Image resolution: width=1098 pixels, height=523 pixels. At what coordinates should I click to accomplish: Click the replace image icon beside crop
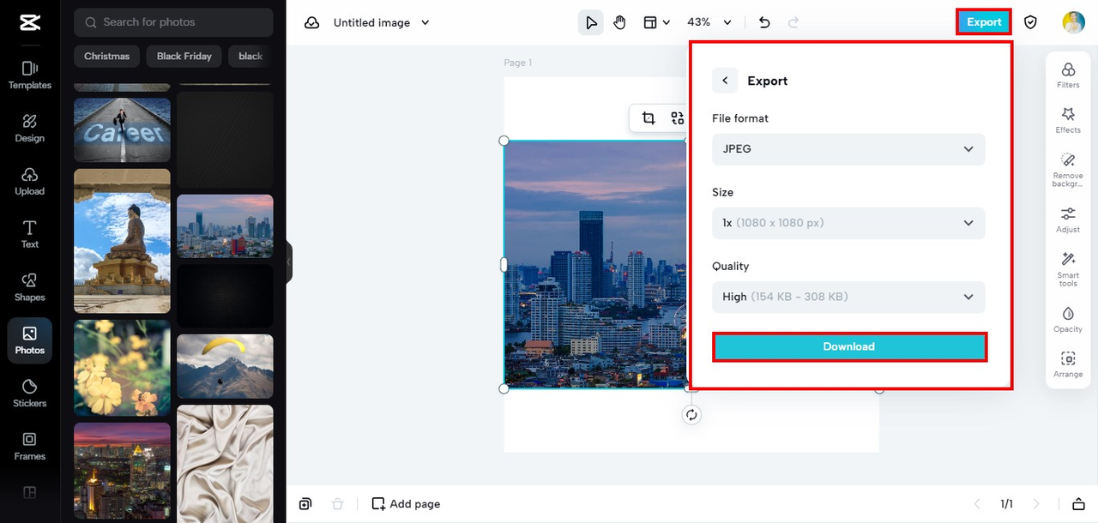pos(678,118)
